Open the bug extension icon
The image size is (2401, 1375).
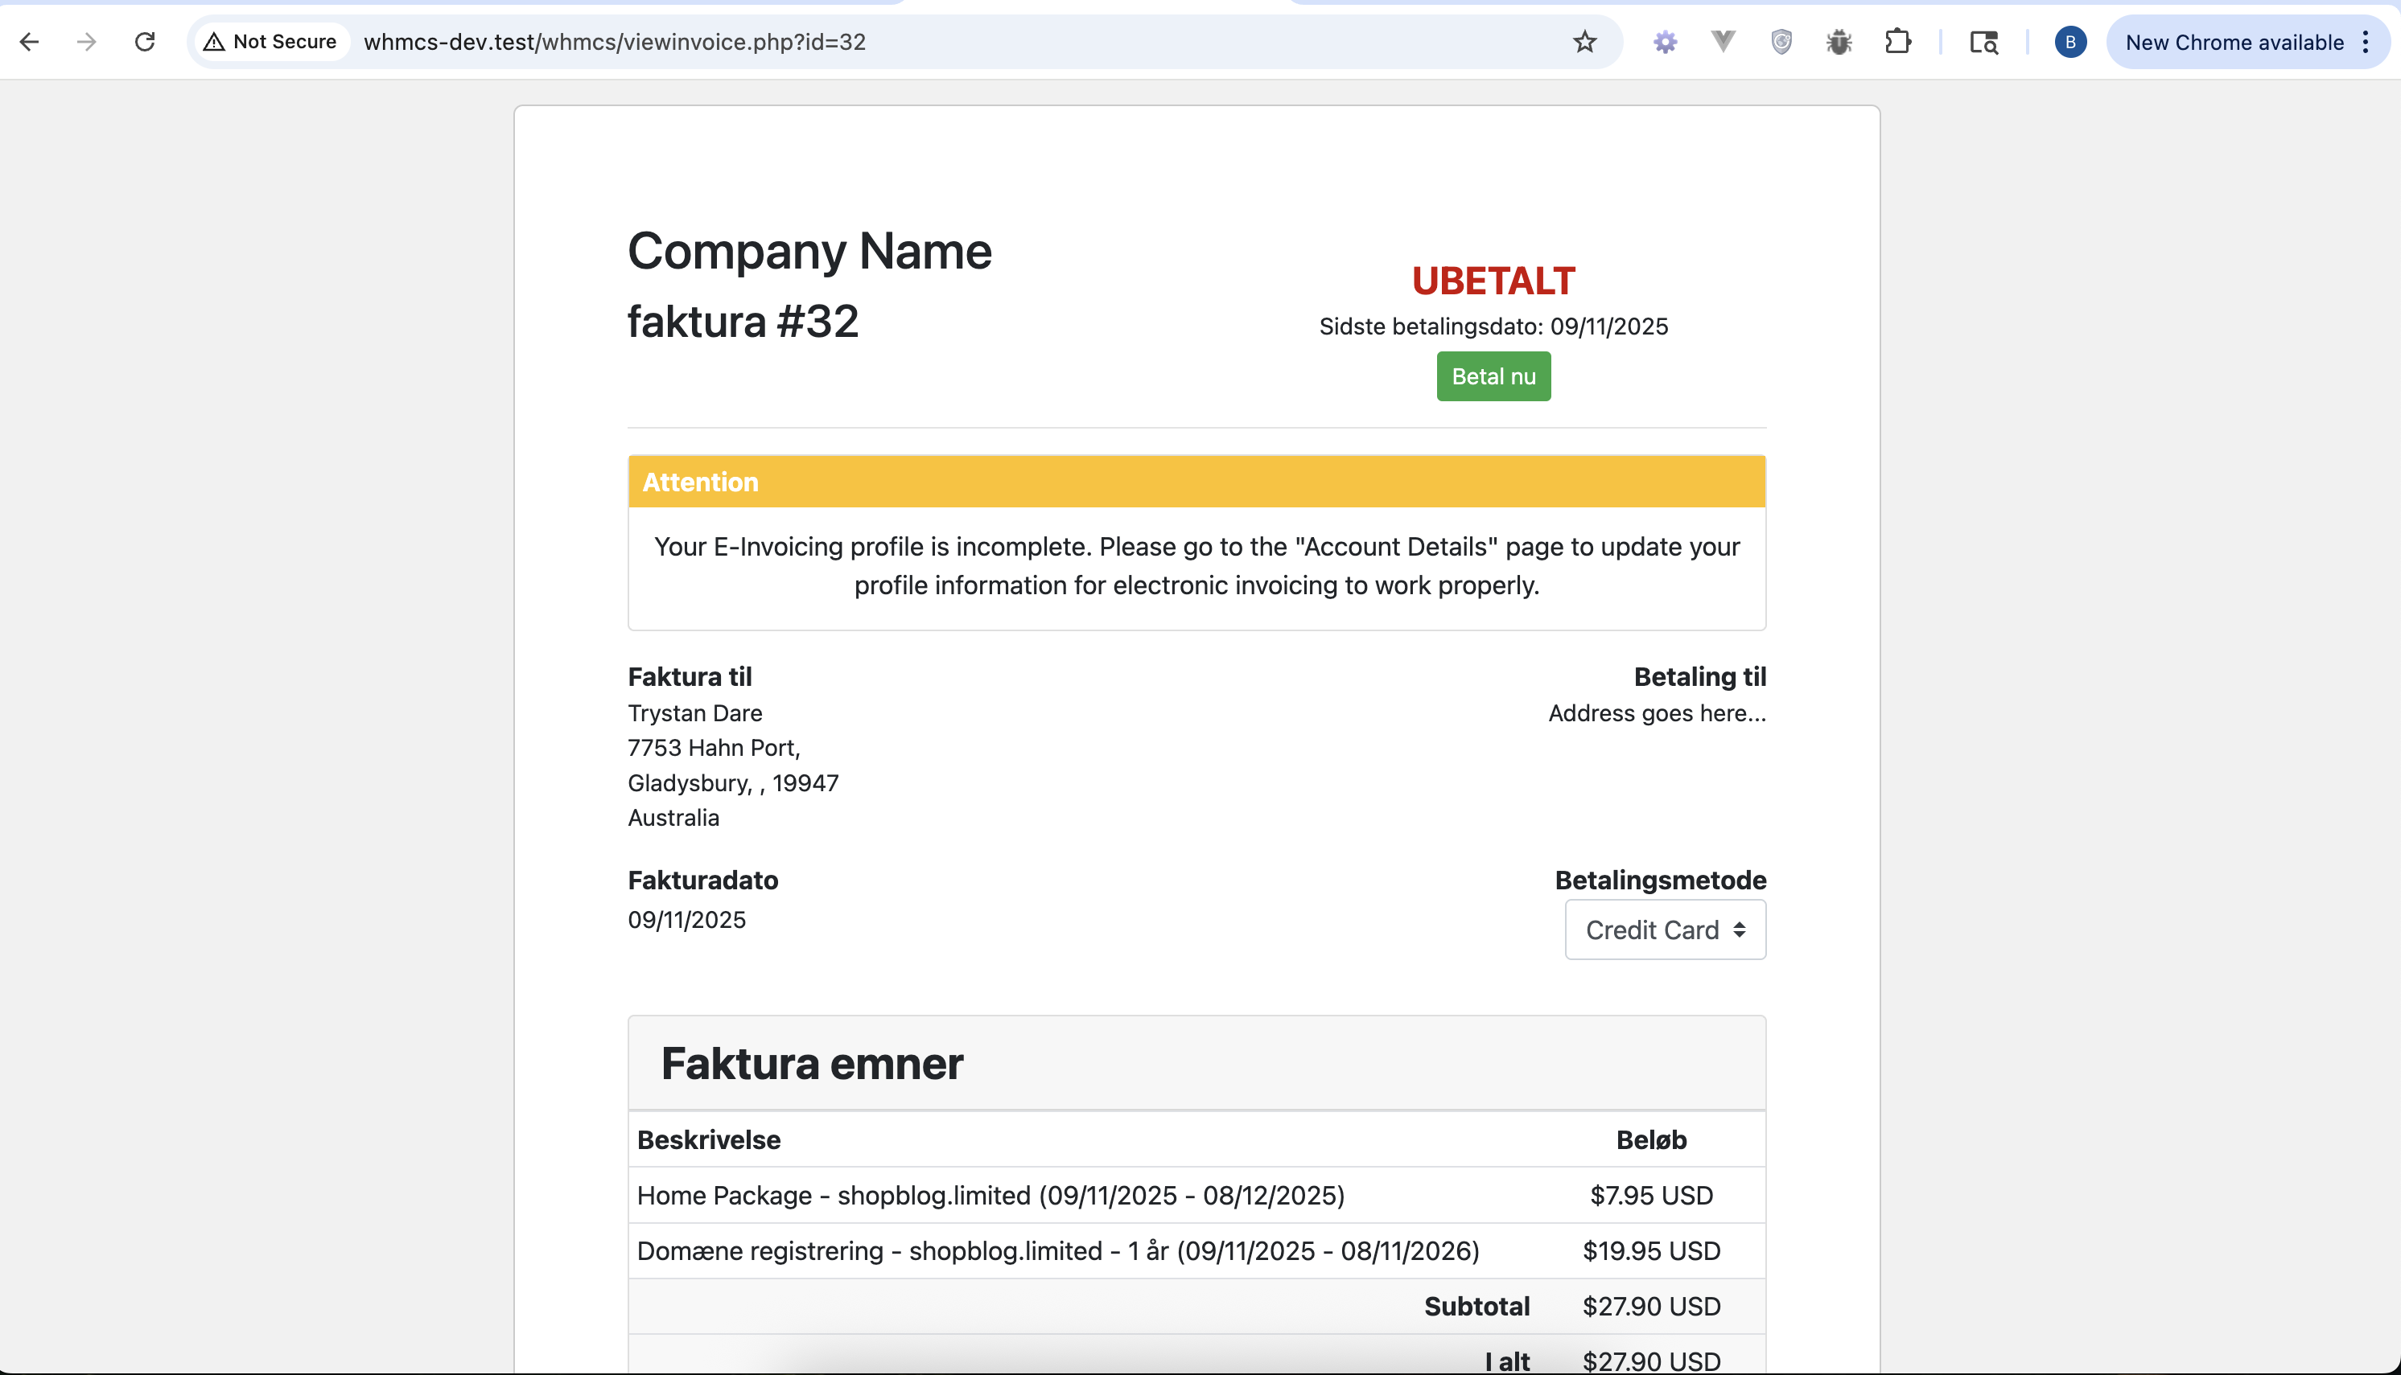tap(1839, 42)
